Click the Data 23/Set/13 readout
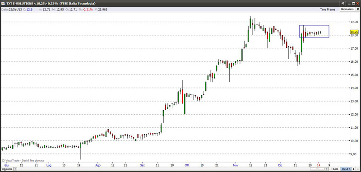 tap(12, 9)
